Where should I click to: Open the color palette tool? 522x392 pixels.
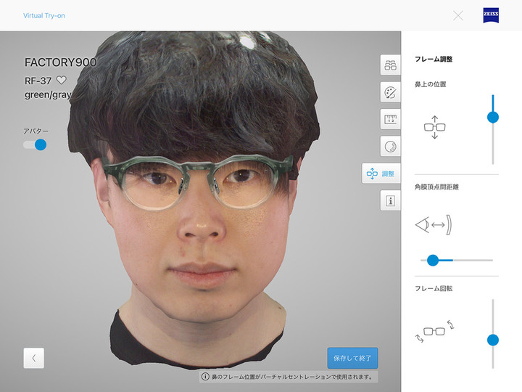(390, 92)
